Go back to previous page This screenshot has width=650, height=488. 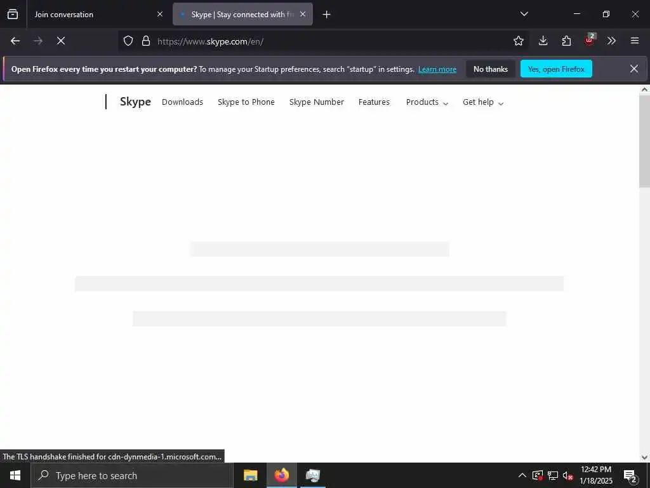[15, 41]
